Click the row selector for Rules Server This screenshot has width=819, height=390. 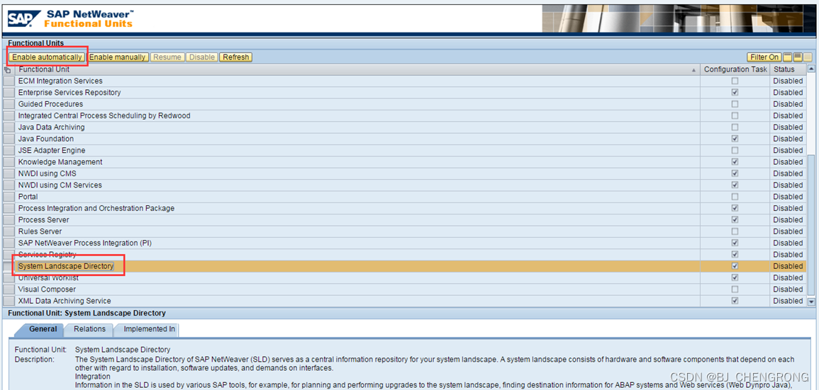pos(9,231)
